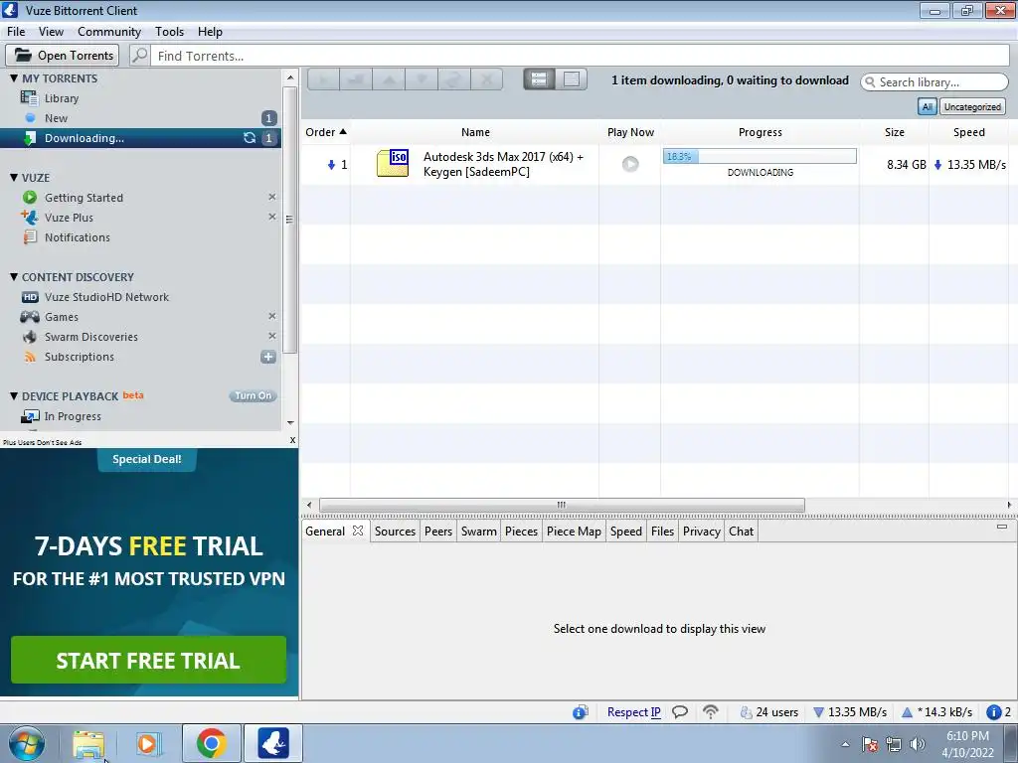Image resolution: width=1018 pixels, height=763 pixels.
Task: Open In Progress under Device Playback
Action: 72,416
